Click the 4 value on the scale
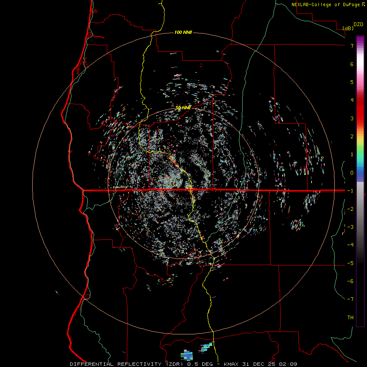 click(352, 100)
